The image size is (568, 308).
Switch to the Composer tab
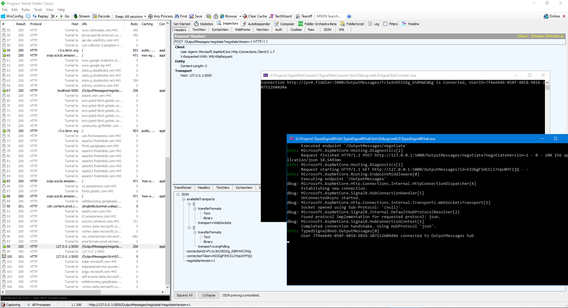[x=284, y=24]
